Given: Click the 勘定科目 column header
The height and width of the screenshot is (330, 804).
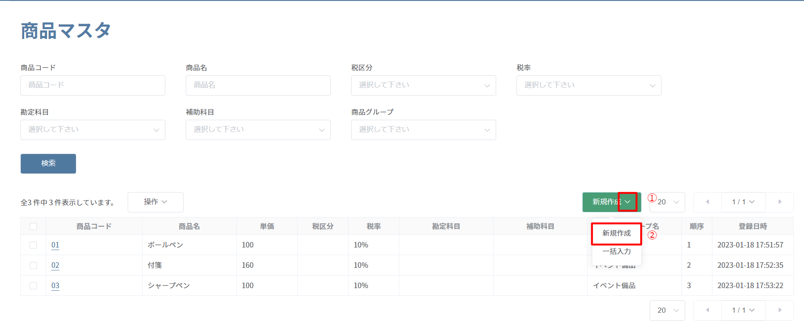Looking at the screenshot, I should [446, 227].
